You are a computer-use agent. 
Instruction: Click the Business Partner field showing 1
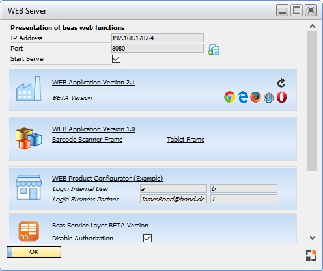244,199
